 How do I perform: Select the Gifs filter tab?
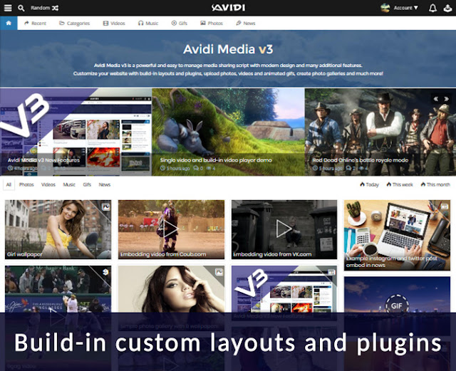tap(87, 184)
